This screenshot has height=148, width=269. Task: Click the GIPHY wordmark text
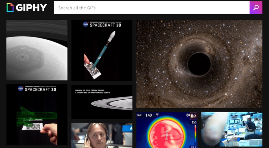point(32,8)
